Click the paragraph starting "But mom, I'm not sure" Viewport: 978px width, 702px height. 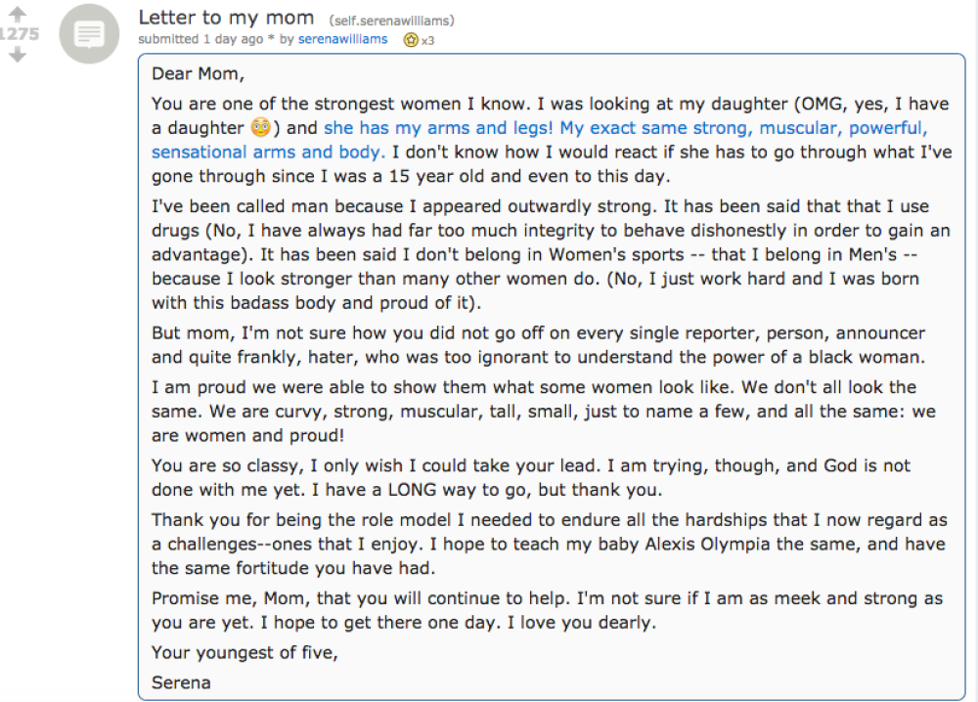538,345
